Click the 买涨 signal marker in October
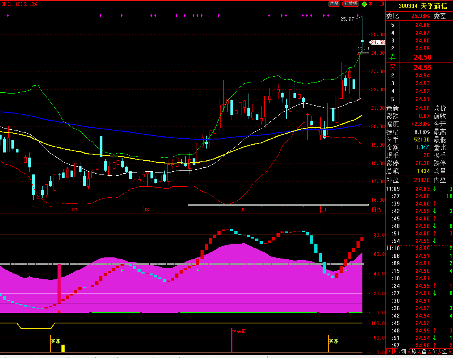Viewport: 453px width, 358px height. click(334, 341)
